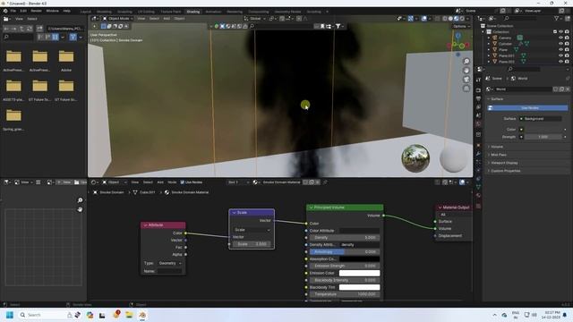This screenshot has width=573, height=322.
Task: Open the Object Mode dropdown in viewport
Action: coord(117,18)
